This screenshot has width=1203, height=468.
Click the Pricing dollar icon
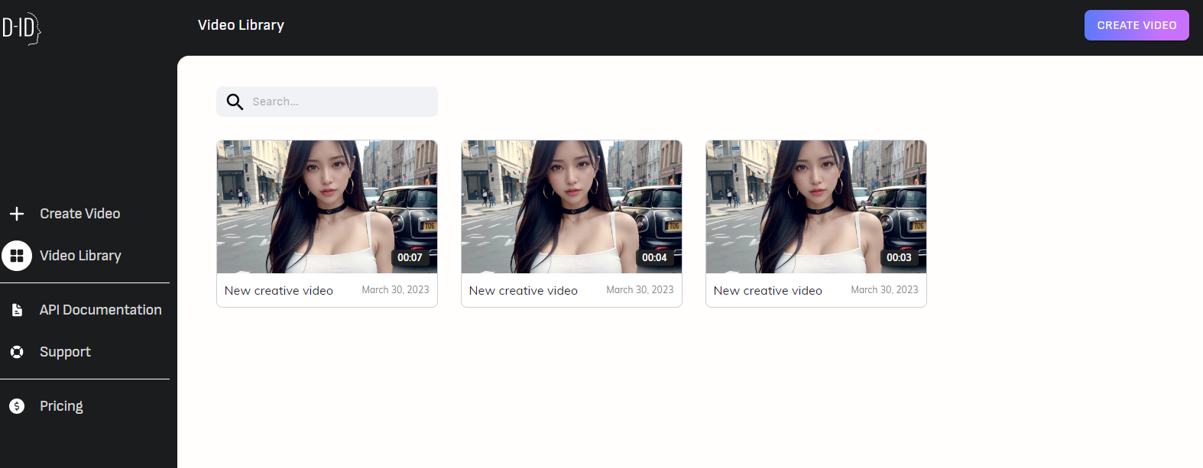17,406
